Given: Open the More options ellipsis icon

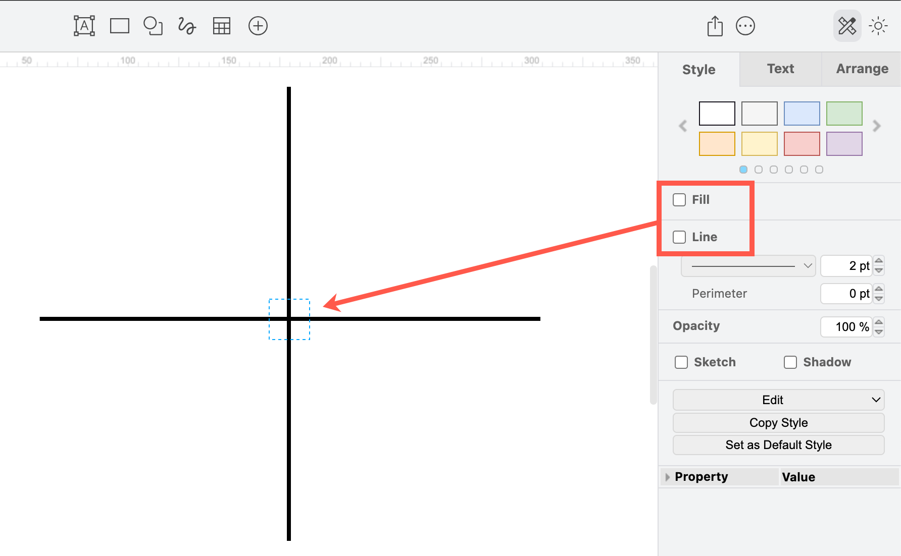Looking at the screenshot, I should click(x=746, y=26).
